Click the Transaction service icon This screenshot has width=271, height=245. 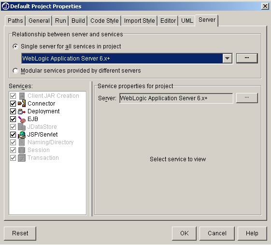(22, 158)
